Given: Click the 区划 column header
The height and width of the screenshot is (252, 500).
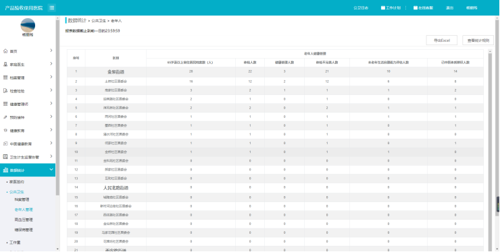Looking at the screenshot, I should pyautogui.click(x=116, y=58).
